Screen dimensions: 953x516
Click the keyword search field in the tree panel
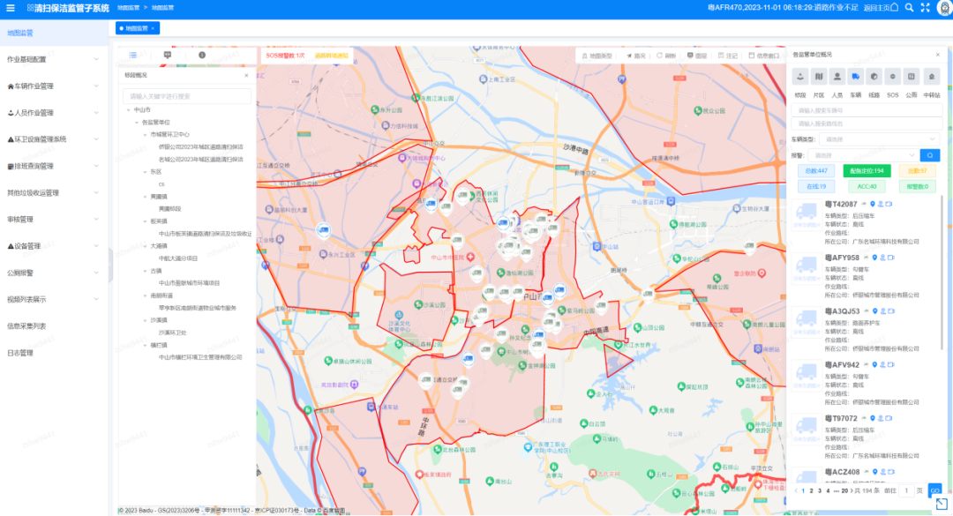pos(186,96)
